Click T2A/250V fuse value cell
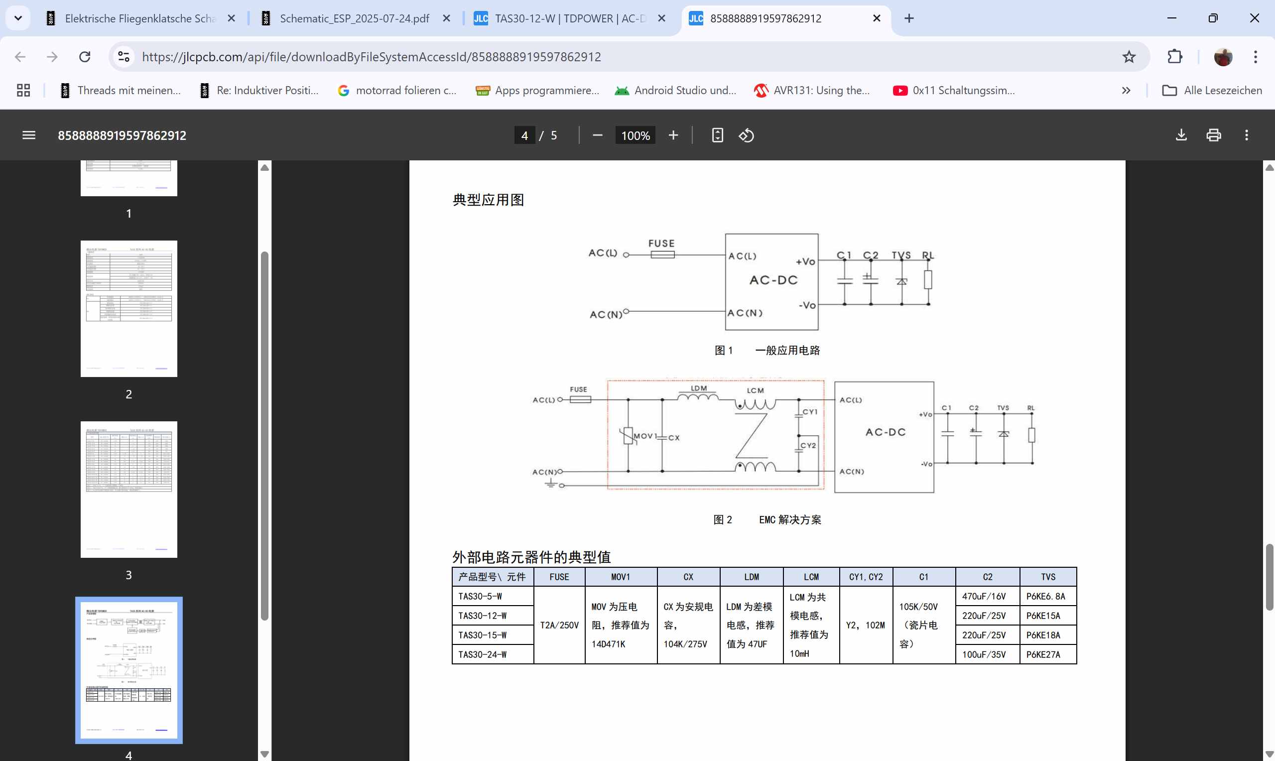This screenshot has height=761, width=1275. coord(559,625)
